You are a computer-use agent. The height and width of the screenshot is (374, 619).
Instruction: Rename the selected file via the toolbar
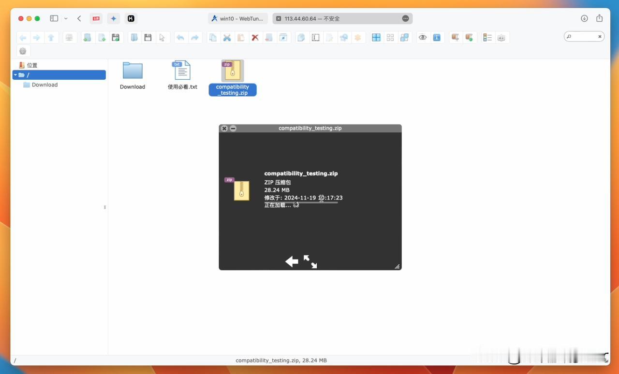pyautogui.click(x=316, y=38)
